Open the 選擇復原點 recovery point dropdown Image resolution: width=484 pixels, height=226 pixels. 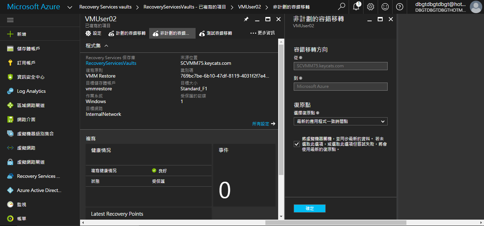click(x=341, y=121)
